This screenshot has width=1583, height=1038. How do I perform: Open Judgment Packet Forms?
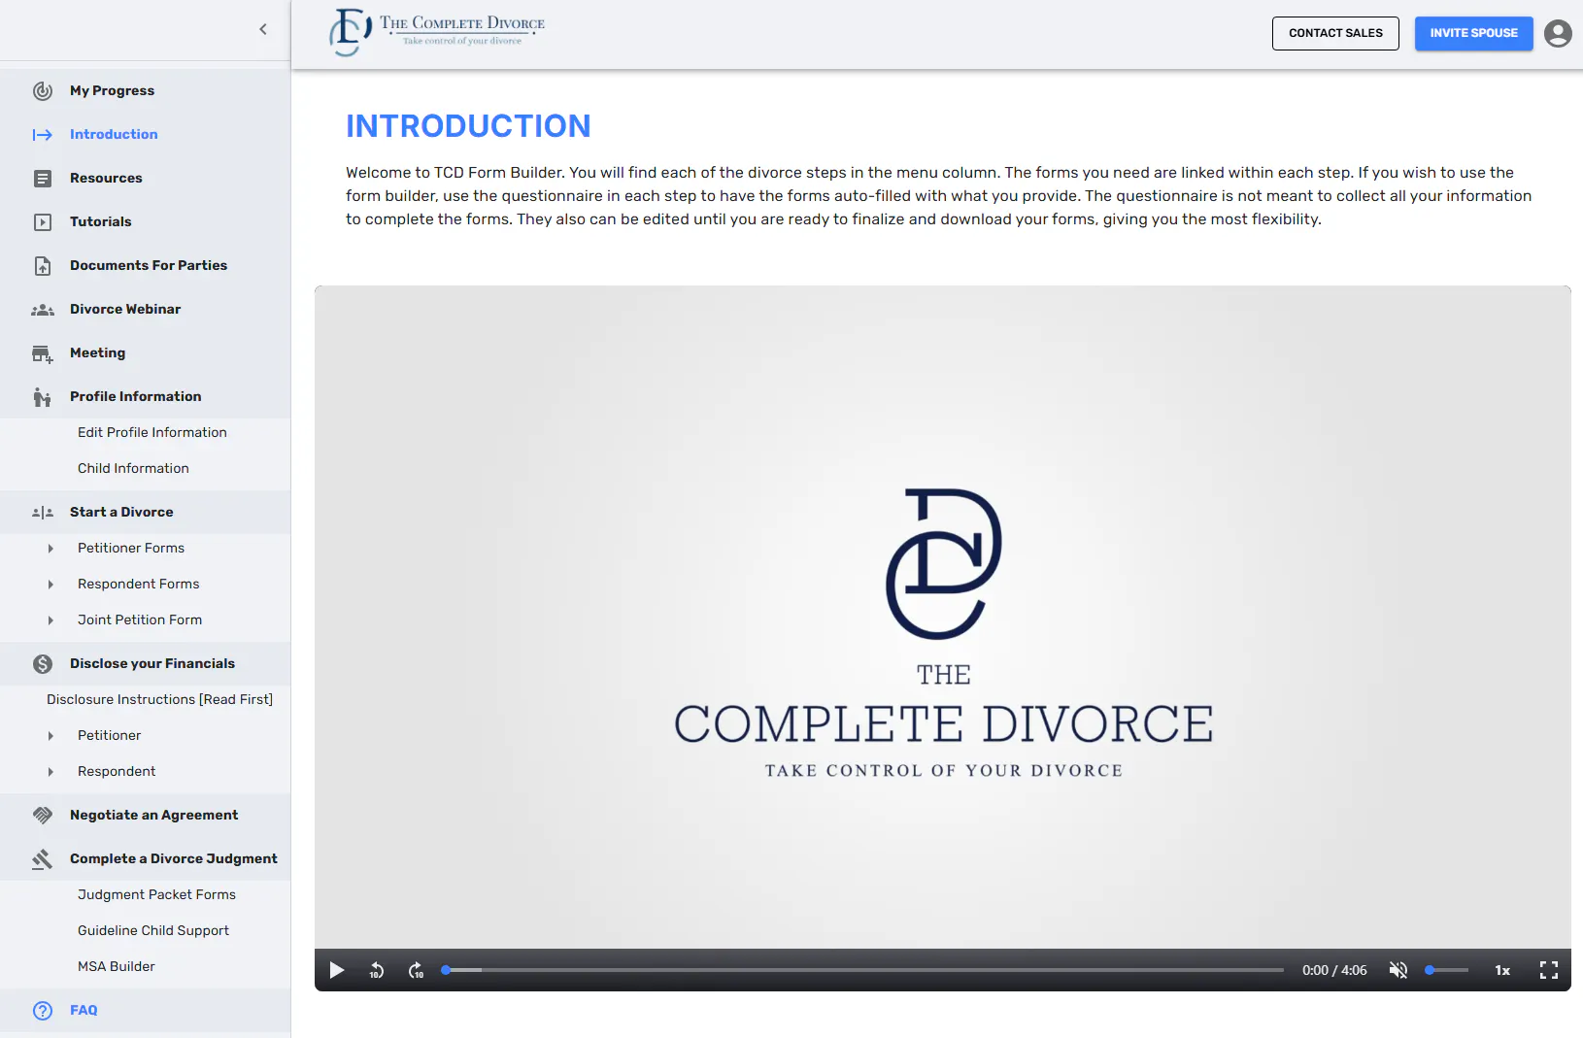156,895
